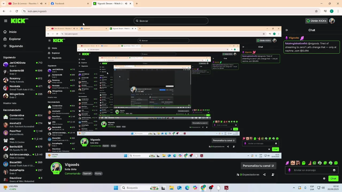The width and height of the screenshot is (342, 192).
Task: Open the Kick sidebar hamburger menu
Action: click(x=6, y=21)
